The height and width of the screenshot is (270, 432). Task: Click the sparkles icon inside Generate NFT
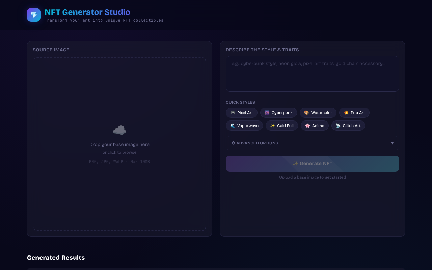coord(295,163)
